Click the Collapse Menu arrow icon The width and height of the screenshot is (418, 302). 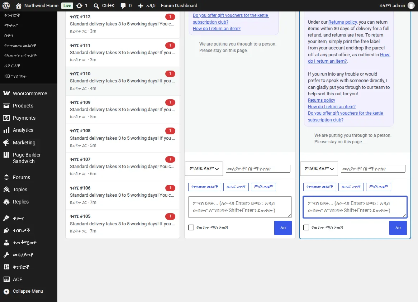(6, 291)
